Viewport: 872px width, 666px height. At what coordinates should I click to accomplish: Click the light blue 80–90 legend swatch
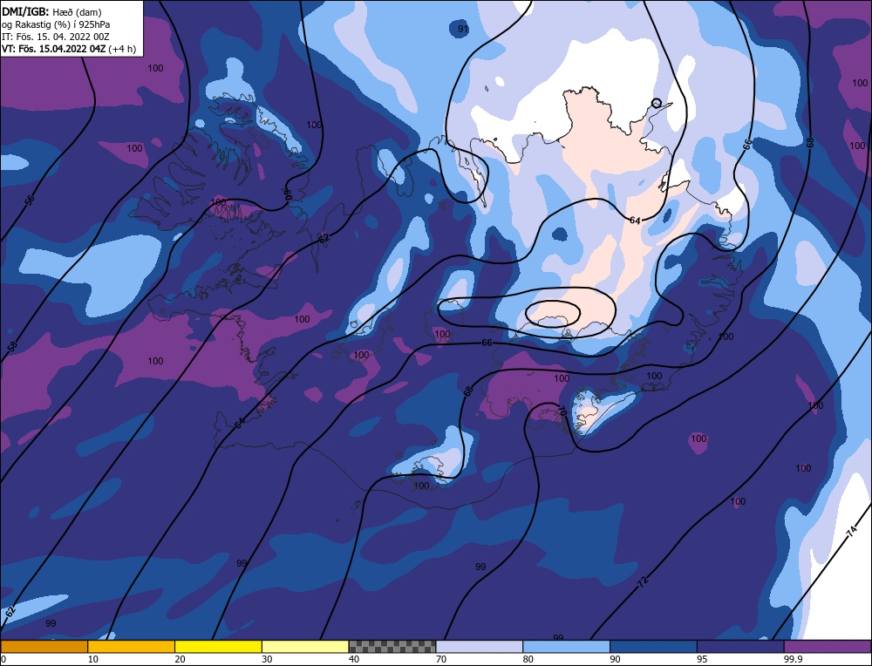pos(566,646)
